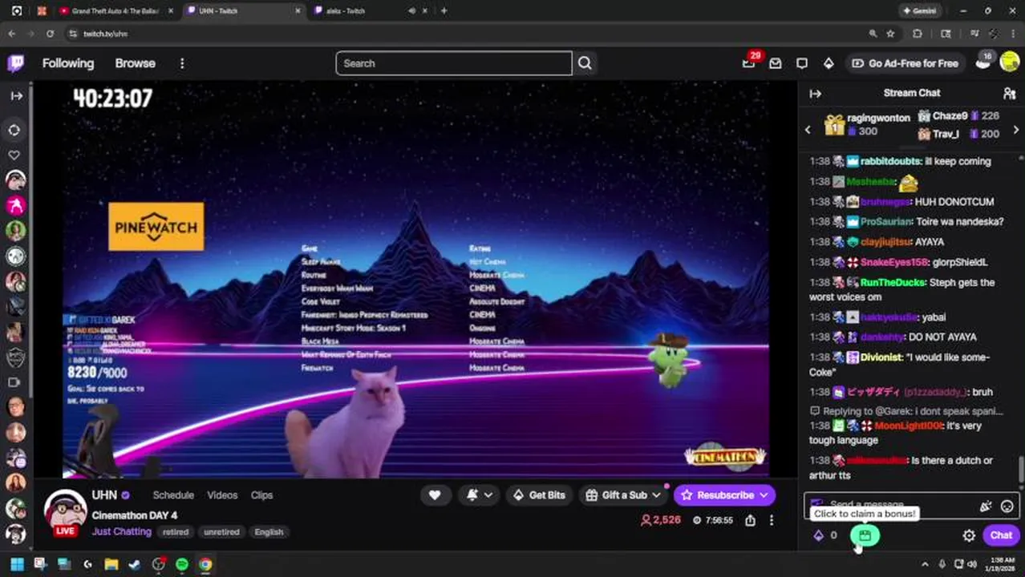The image size is (1025, 577).
Task: Open a new browser tab
Action: 444,11
